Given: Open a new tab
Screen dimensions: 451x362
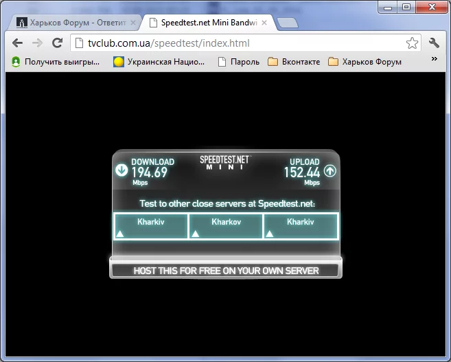Looking at the screenshot, I should (x=288, y=23).
